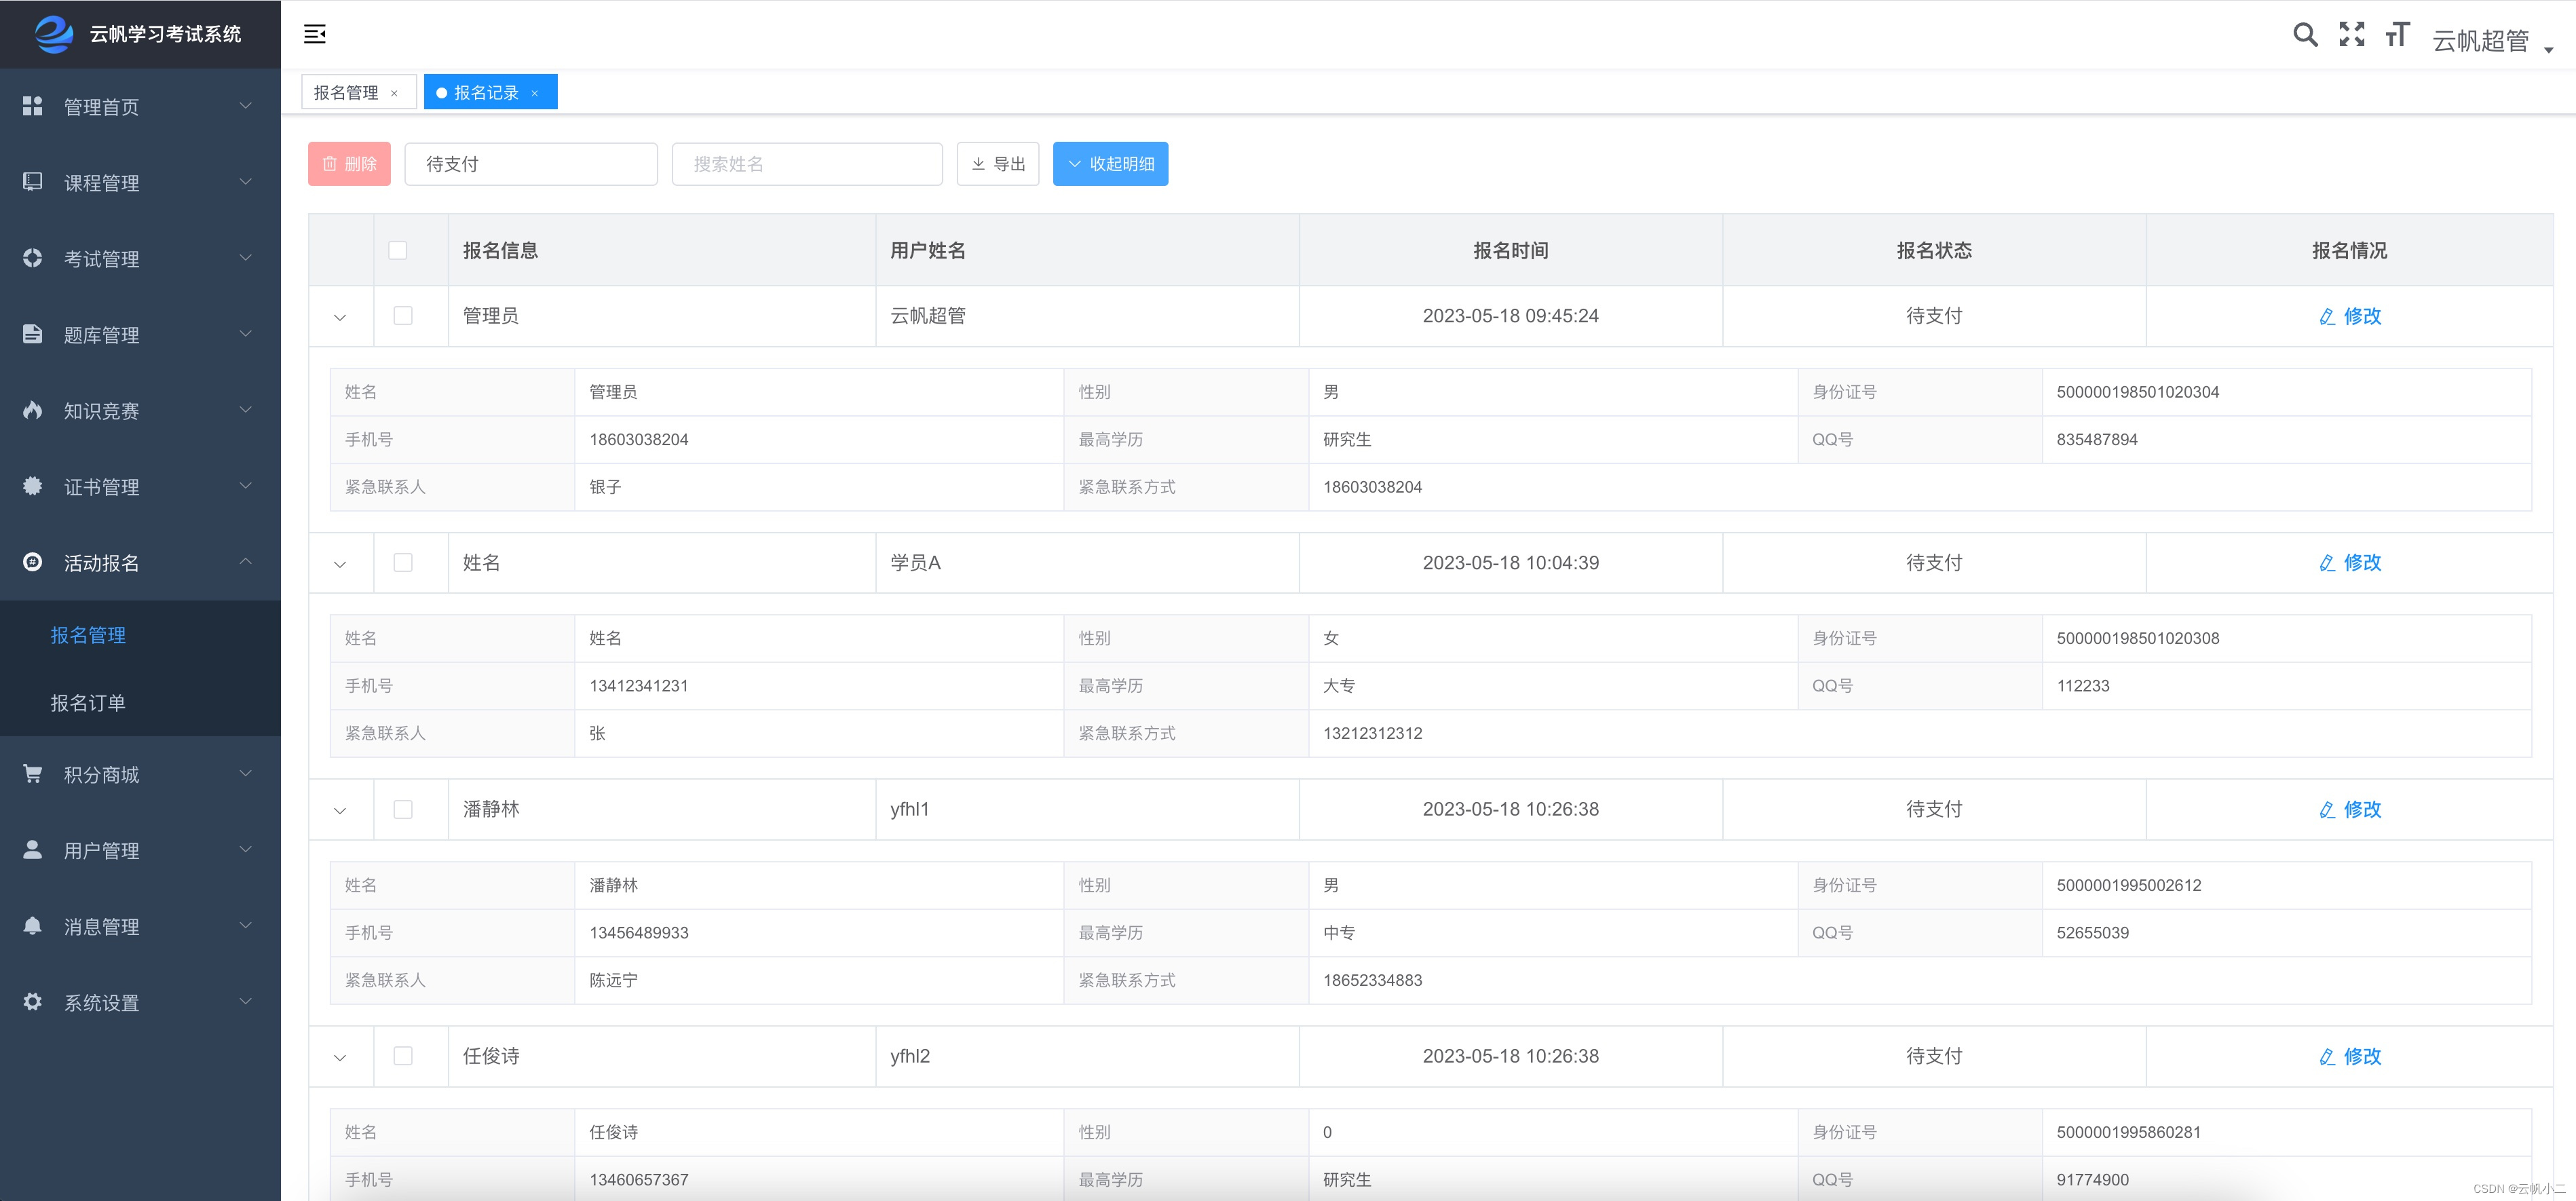2576x1201 pixels.
Task: Click timestamp 2023-05-18 10:04:39
Action: tap(1511, 563)
